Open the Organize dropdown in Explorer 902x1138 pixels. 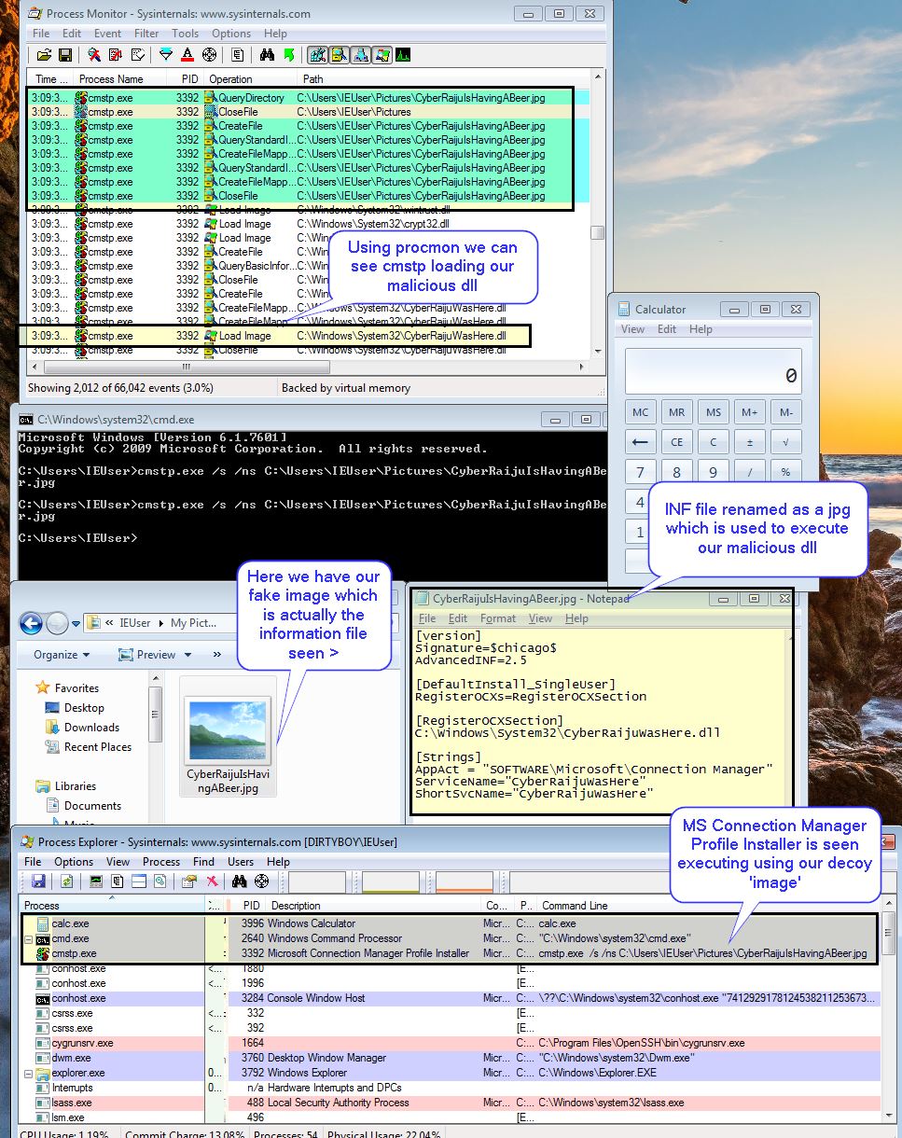tap(62, 655)
